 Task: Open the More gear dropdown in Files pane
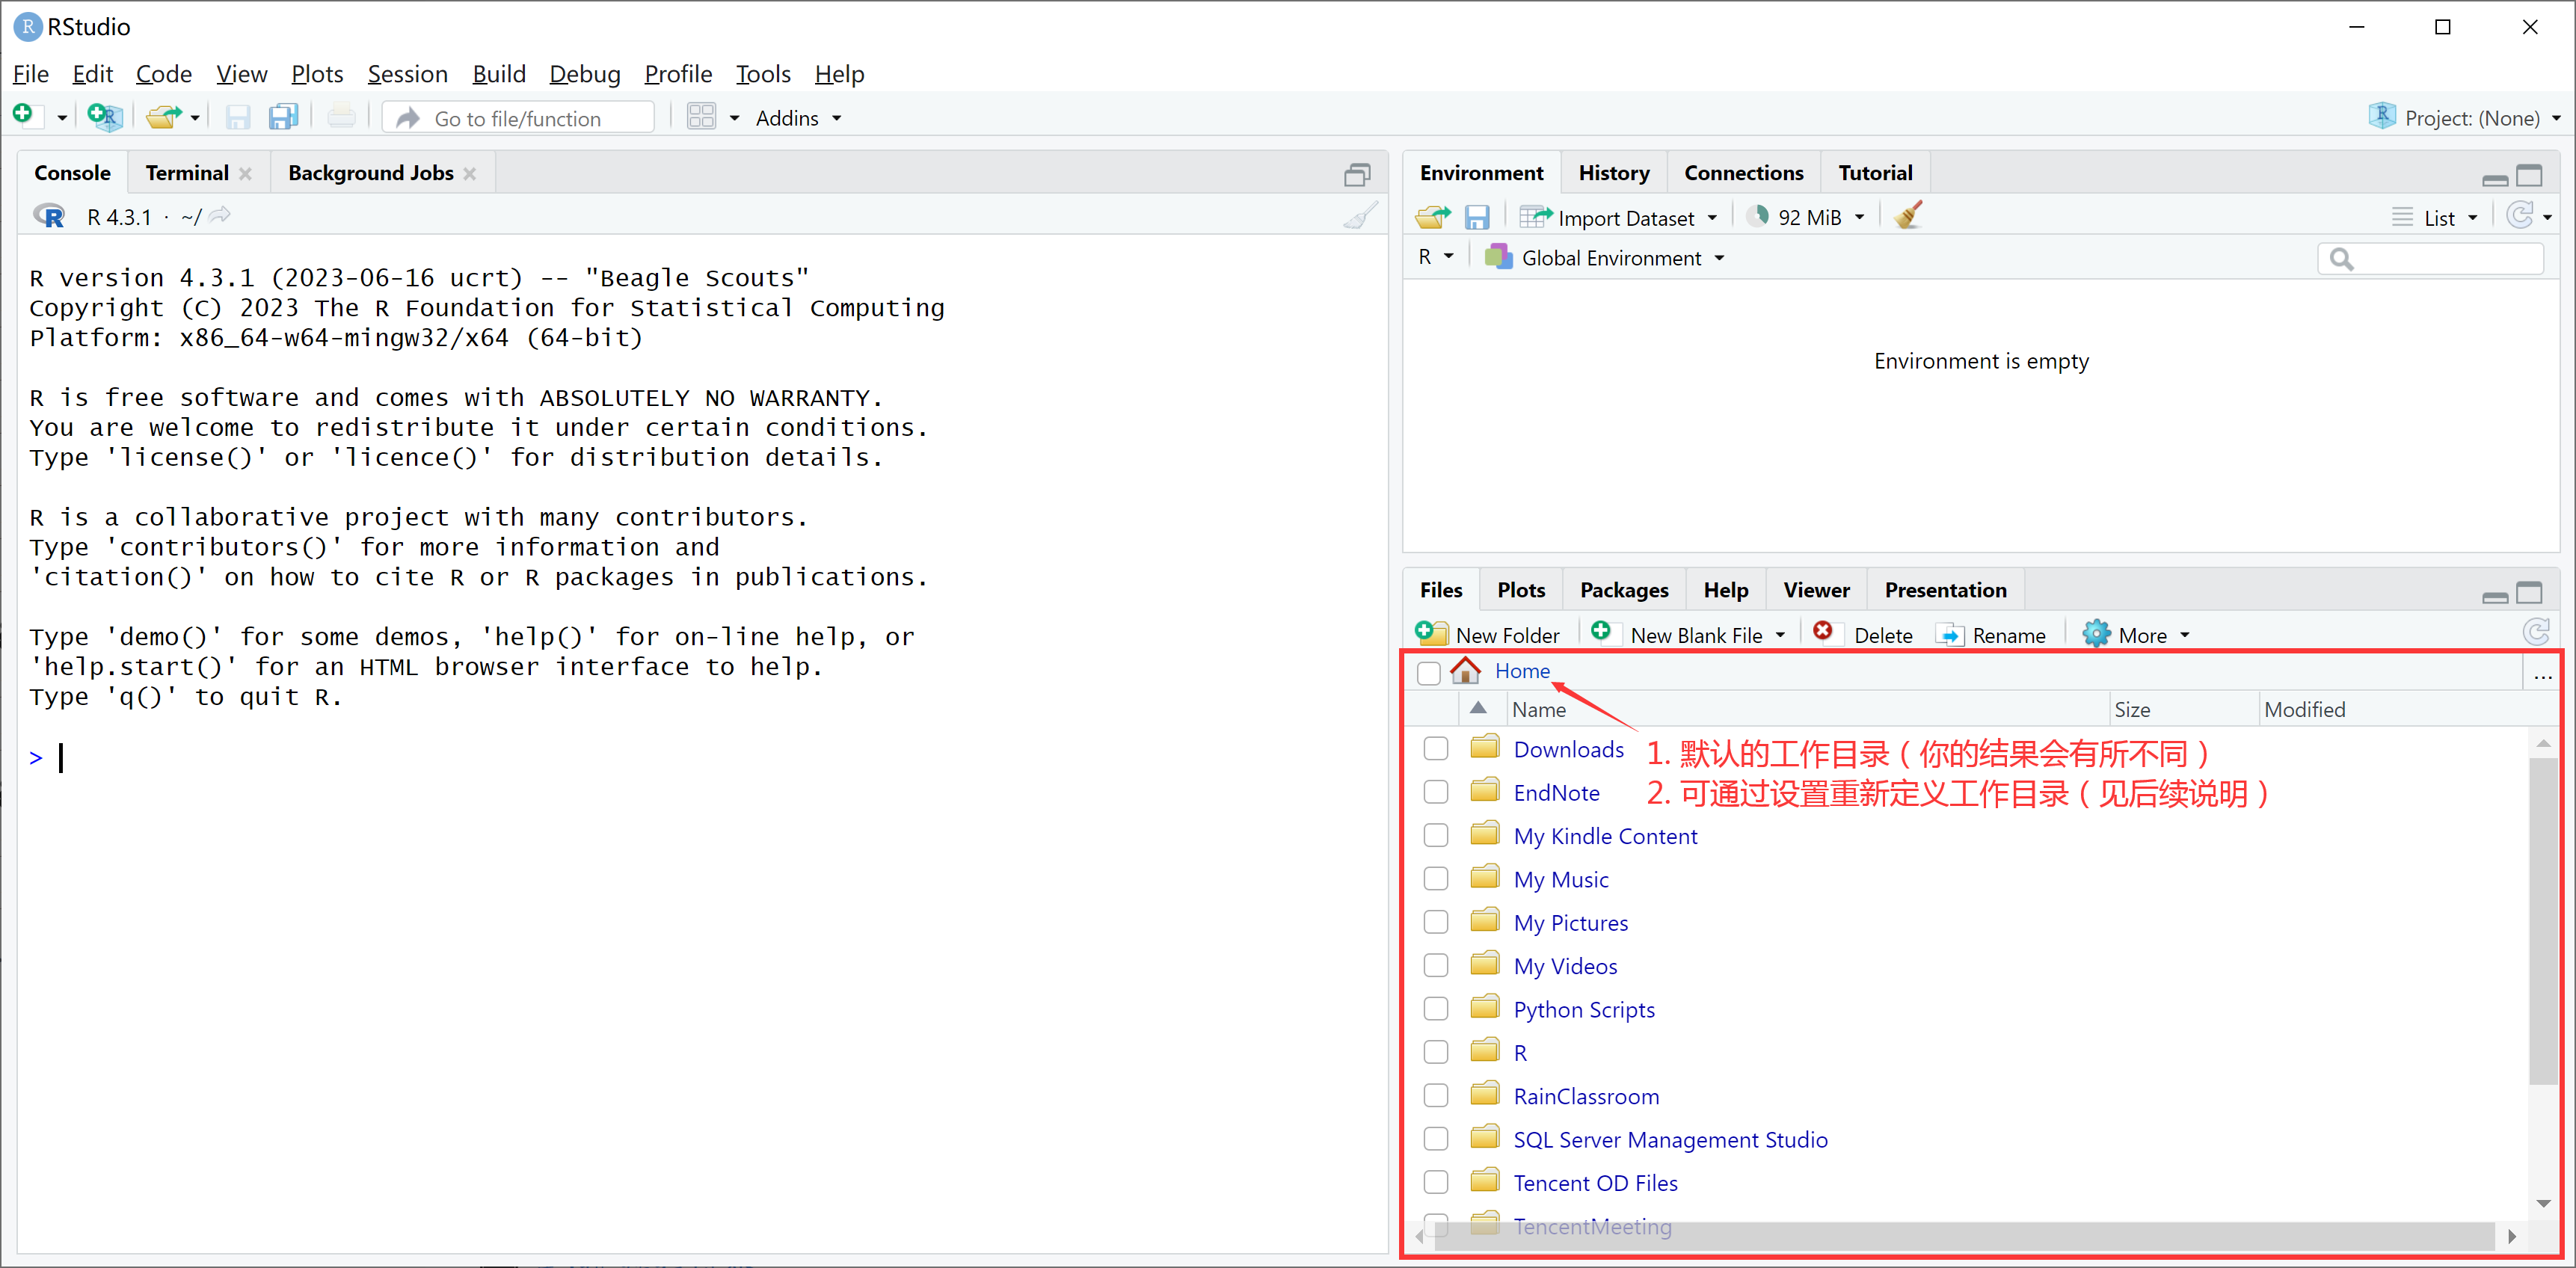pos(2136,634)
